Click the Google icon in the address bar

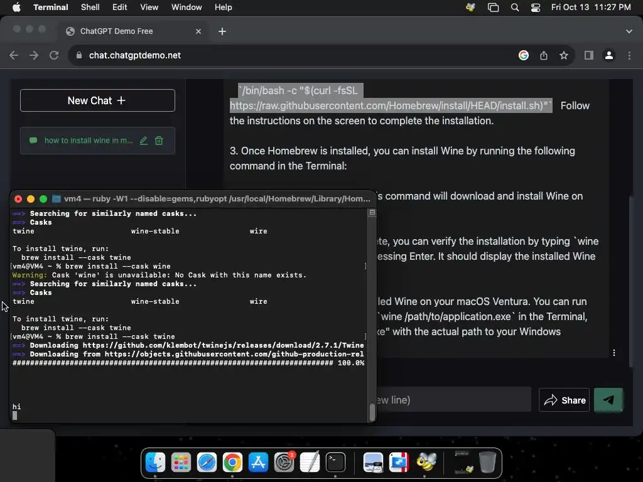pos(524,55)
